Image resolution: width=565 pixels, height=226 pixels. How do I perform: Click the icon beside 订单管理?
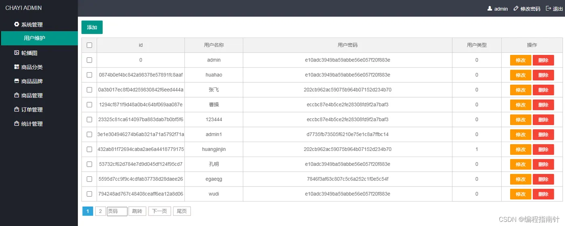click(17, 109)
